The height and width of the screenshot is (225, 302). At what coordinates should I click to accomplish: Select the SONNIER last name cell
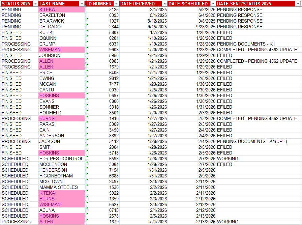click(49, 107)
